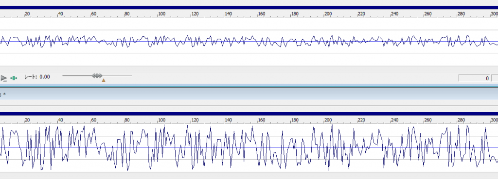The height and width of the screenshot is (179, 498).
Task: Click the 200 mark on the upper ruler
Action: pos(328,14)
